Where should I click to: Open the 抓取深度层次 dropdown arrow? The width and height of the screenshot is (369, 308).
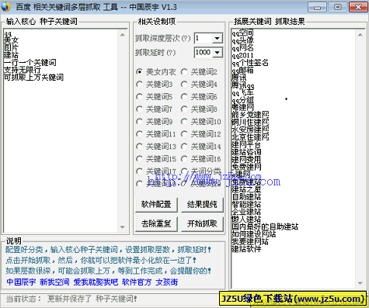pos(218,38)
